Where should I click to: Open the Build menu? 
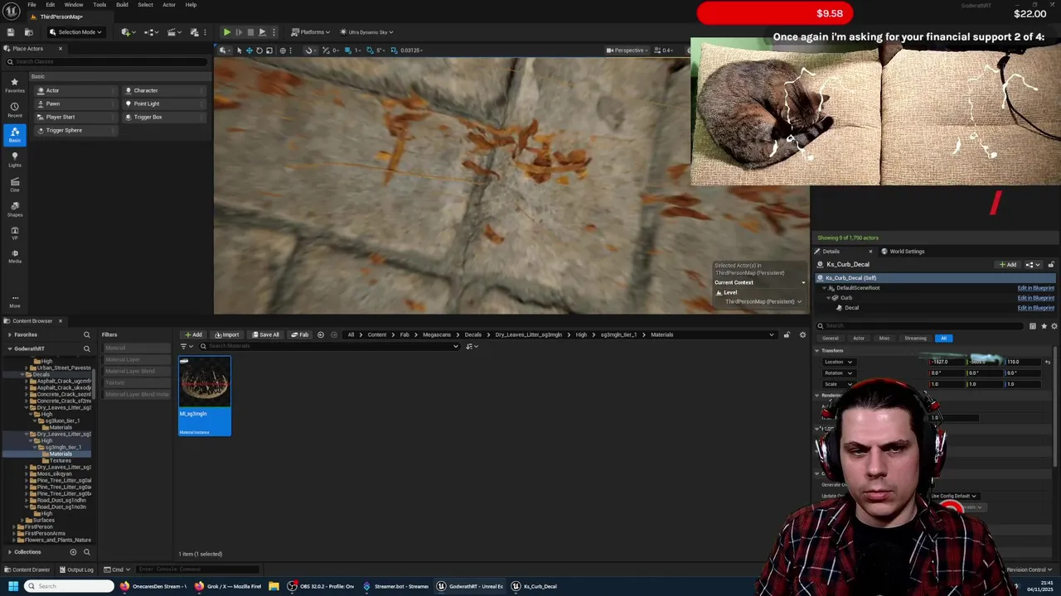(122, 4)
